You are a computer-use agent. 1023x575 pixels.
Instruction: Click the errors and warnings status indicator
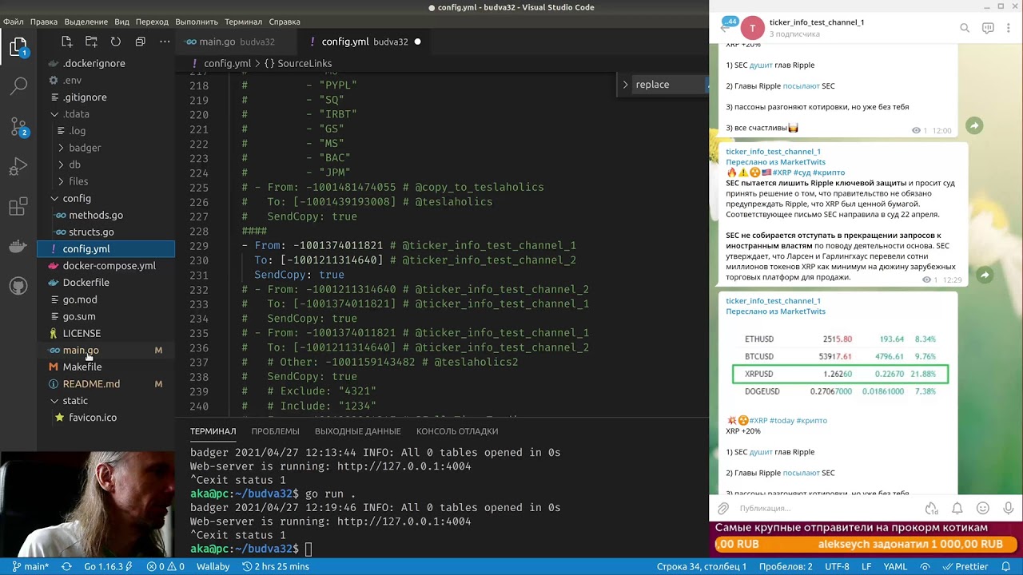(x=165, y=566)
